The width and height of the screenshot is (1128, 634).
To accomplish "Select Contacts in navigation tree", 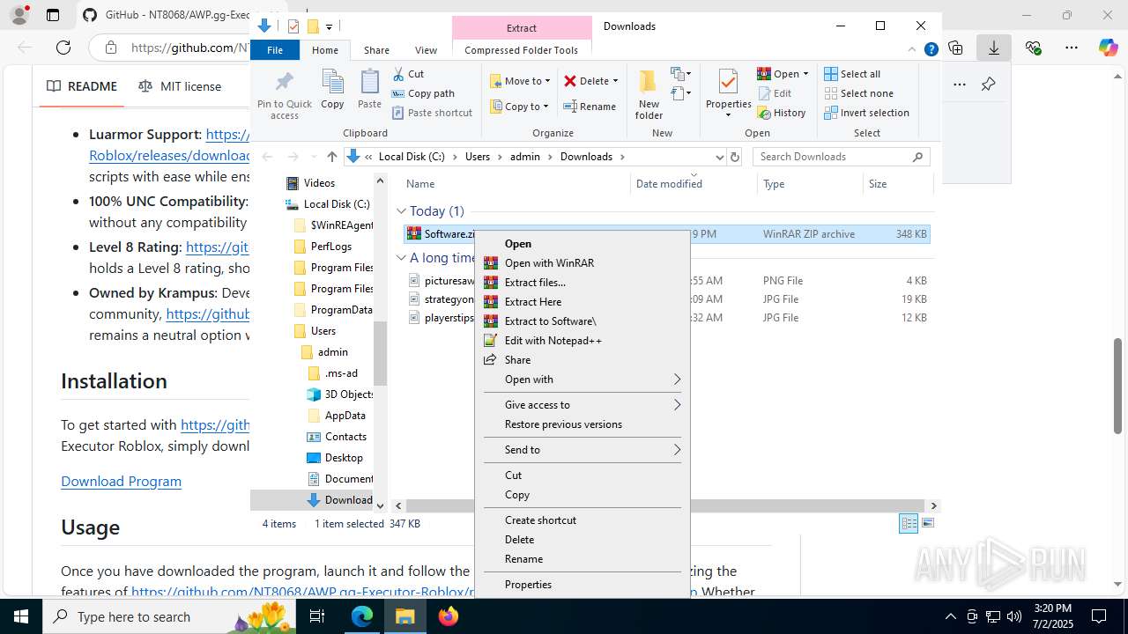I will [x=337, y=437].
